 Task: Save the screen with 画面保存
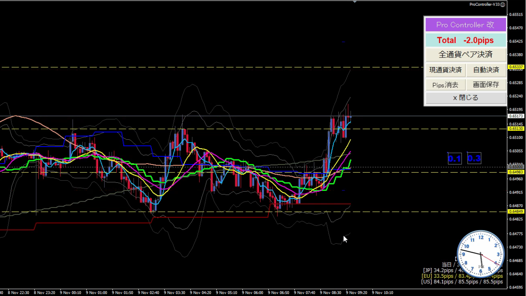486,85
